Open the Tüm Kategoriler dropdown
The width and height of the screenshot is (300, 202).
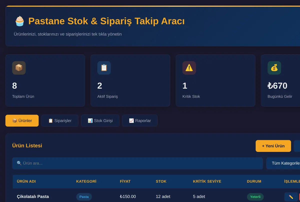(283, 163)
